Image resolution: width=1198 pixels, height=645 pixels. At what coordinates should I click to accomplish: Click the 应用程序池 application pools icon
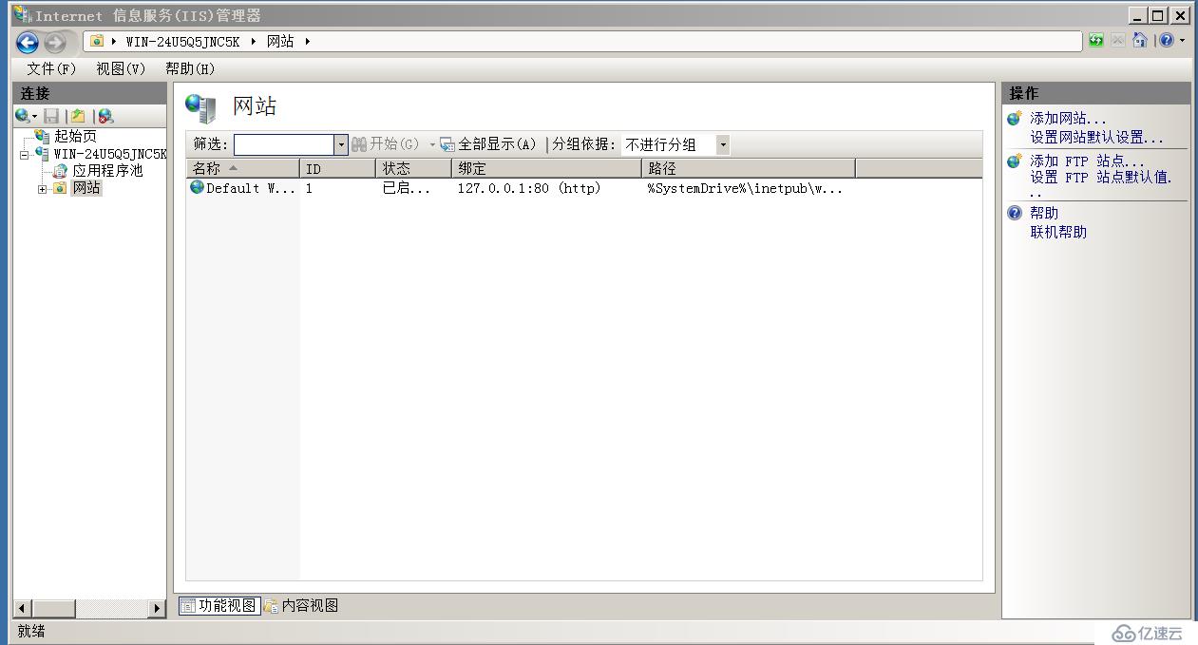tap(61, 171)
